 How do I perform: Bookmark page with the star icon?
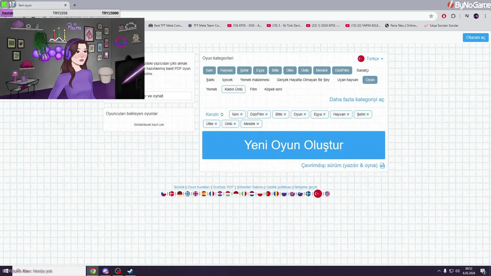tap(431, 16)
